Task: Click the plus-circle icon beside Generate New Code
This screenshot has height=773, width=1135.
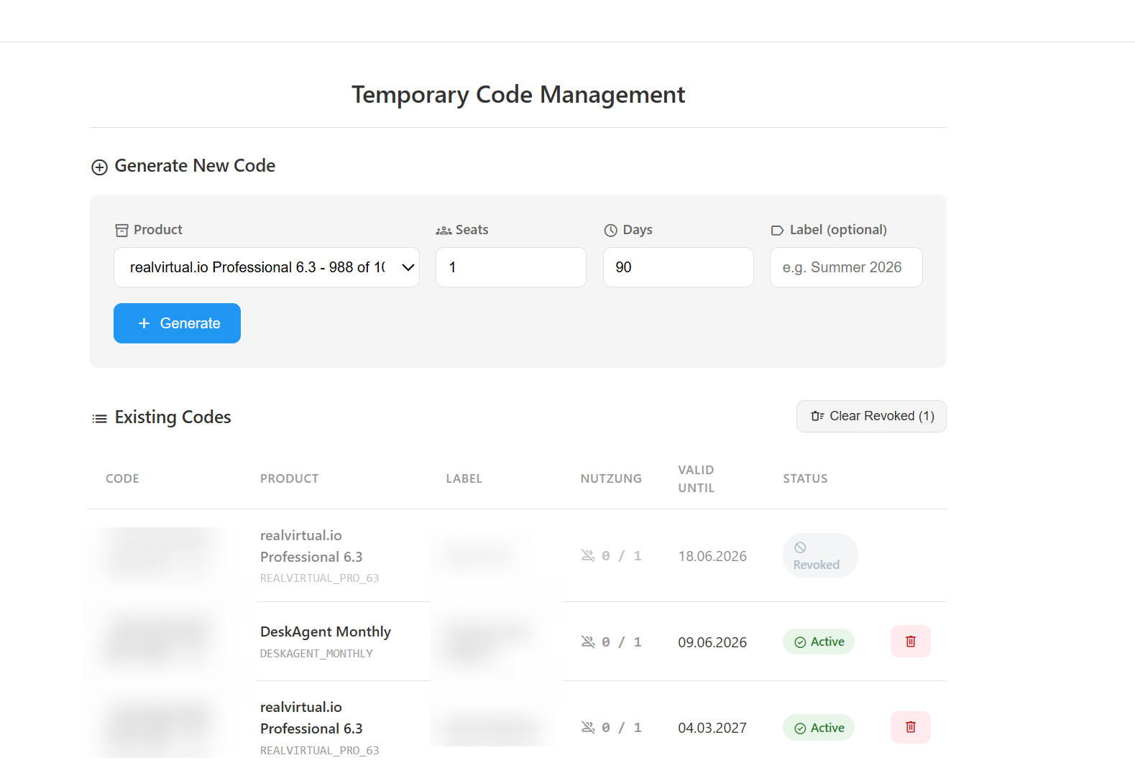Action: click(99, 167)
